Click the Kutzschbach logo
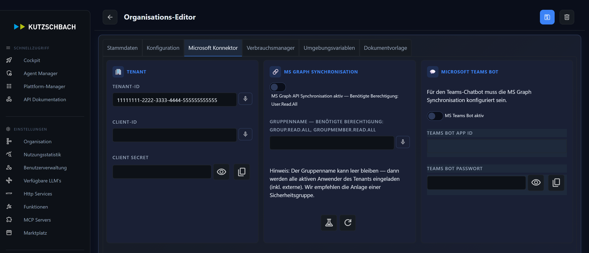This screenshot has height=253, width=589. (x=45, y=27)
